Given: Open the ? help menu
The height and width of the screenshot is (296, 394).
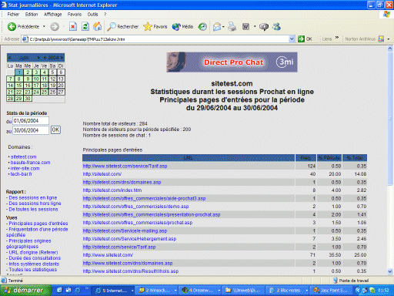Looking at the screenshot, I should coord(105,15).
